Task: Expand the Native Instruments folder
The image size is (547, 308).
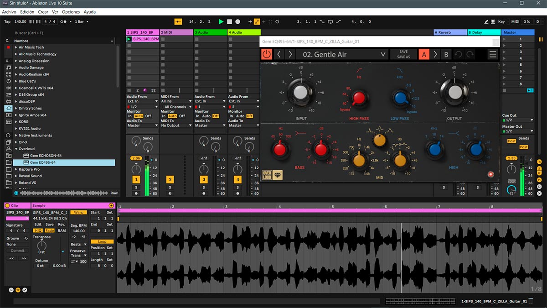Action: 16,136
